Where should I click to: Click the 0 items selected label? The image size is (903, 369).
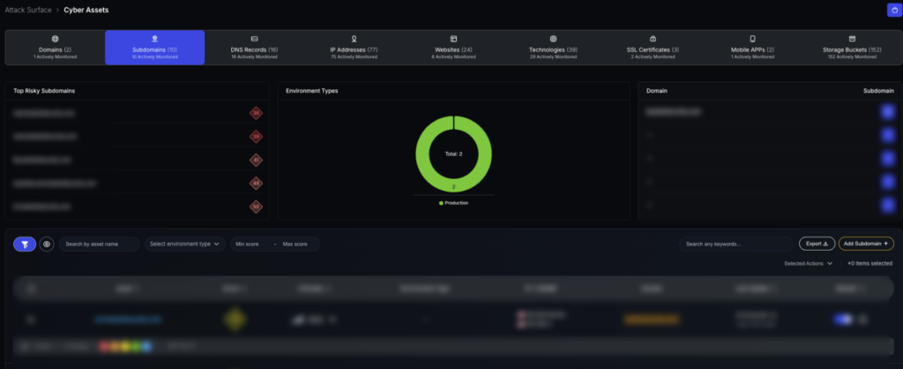[870, 263]
